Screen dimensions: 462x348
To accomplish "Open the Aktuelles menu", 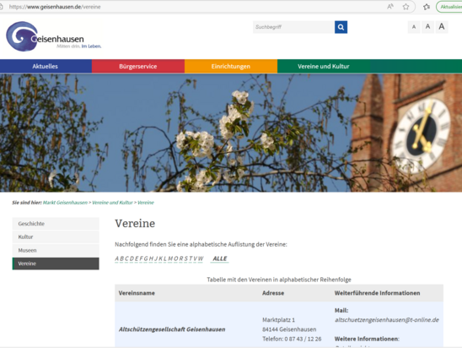I will pos(46,67).
